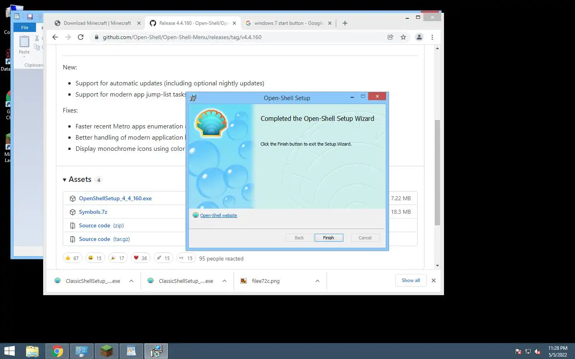Click the 95 people reacted text
The height and width of the screenshot is (359, 575).
click(x=221, y=258)
